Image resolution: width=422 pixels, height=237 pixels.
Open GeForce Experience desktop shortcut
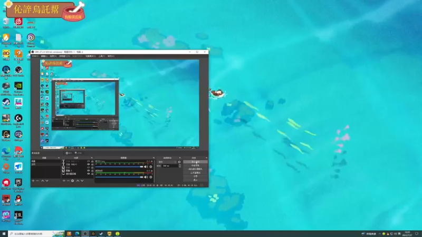click(x=18, y=88)
